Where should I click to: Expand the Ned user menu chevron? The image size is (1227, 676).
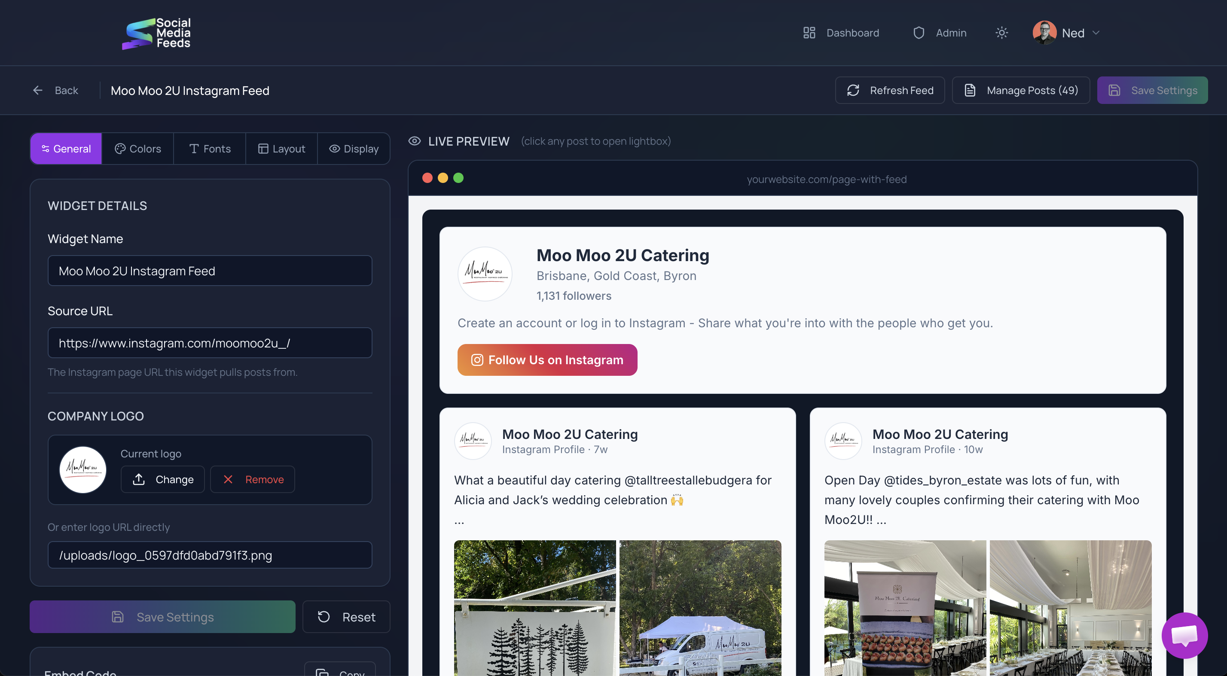(x=1096, y=33)
